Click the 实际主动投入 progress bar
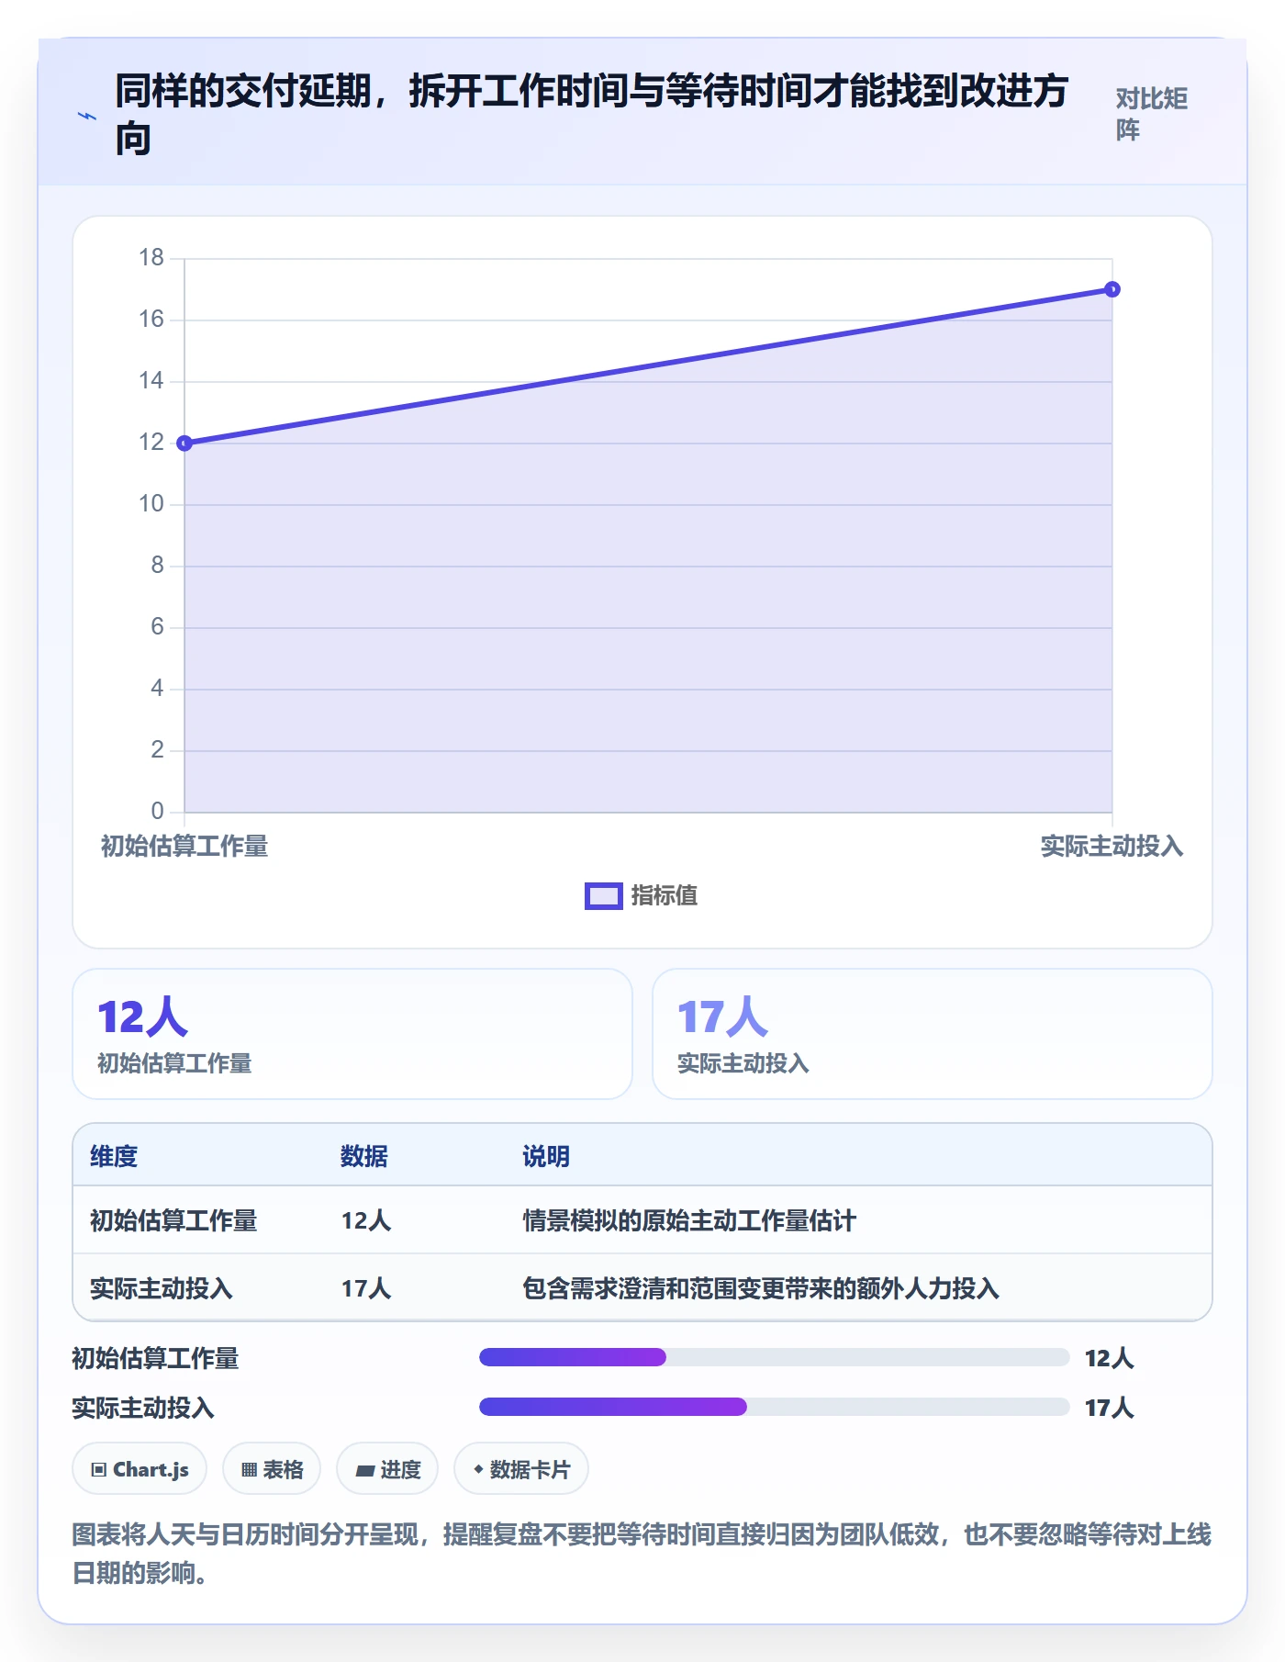Screen dimensions: 1285x1662 point(774,1407)
